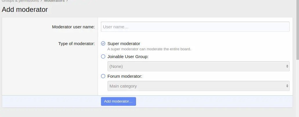Select the Forum moderator radio button

click(x=103, y=76)
